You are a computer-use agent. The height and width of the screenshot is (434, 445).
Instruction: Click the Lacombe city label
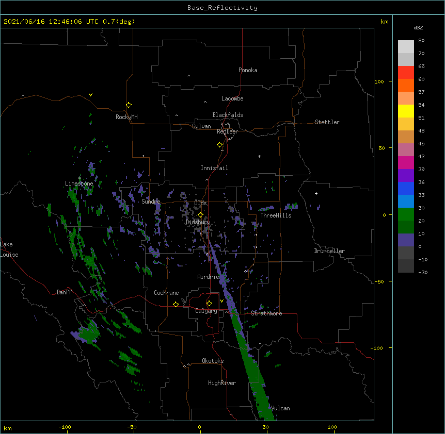pos(232,98)
